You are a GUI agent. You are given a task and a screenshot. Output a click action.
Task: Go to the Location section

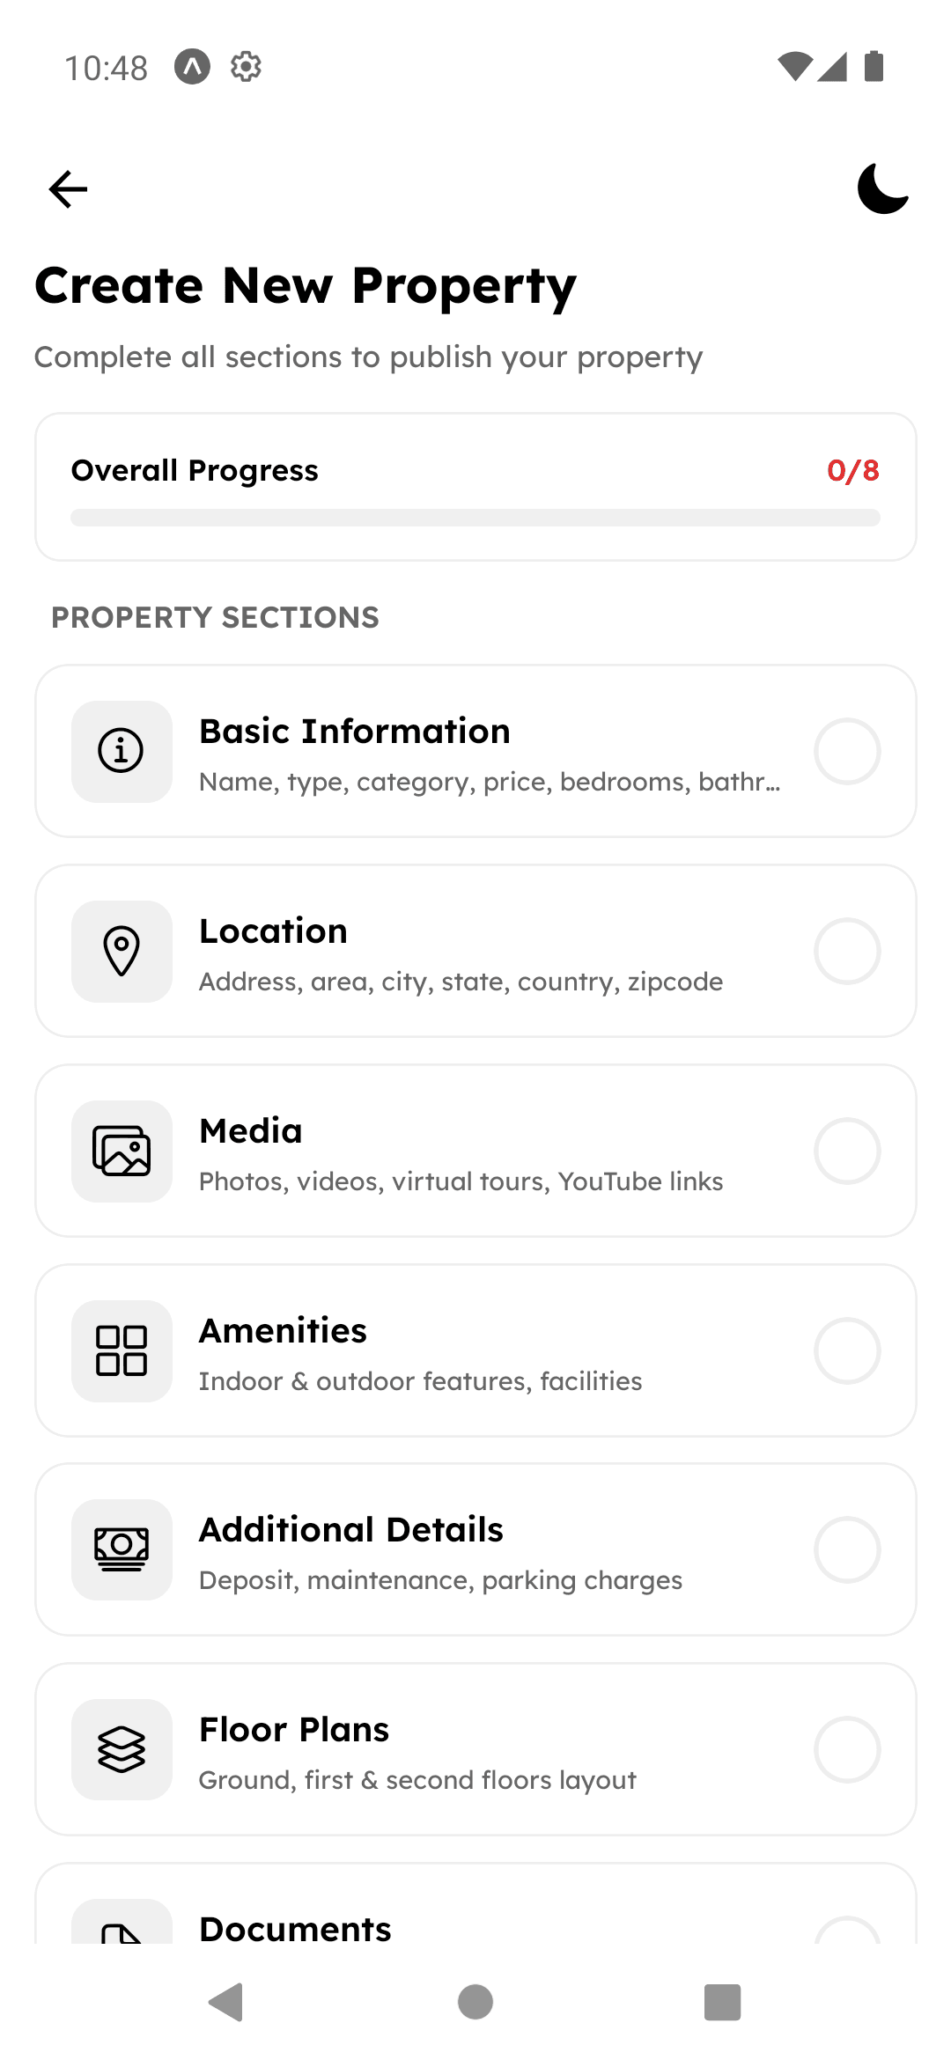click(x=475, y=951)
